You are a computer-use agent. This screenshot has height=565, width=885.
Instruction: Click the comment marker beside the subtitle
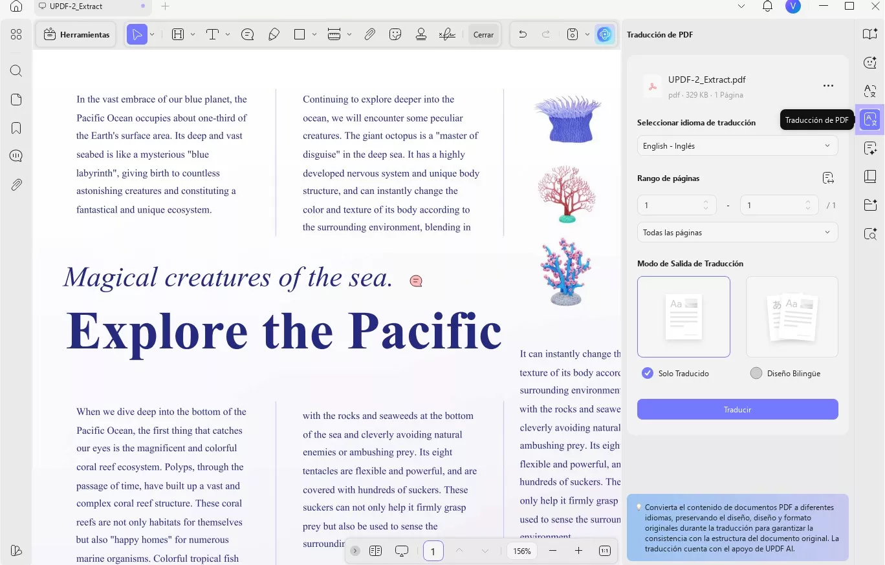tap(416, 281)
